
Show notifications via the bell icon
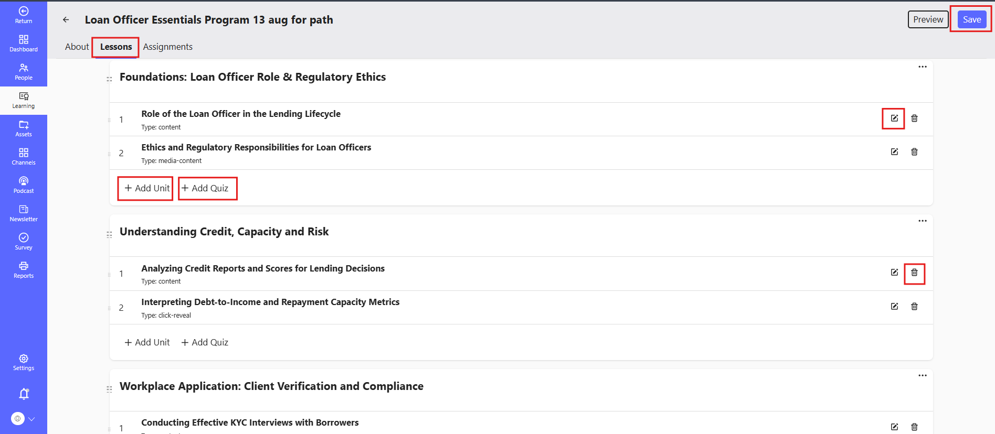(x=24, y=394)
